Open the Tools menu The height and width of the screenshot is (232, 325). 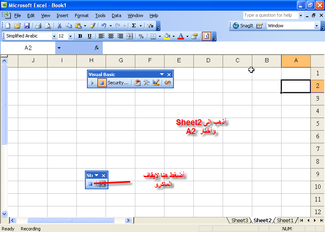[x=100, y=15]
